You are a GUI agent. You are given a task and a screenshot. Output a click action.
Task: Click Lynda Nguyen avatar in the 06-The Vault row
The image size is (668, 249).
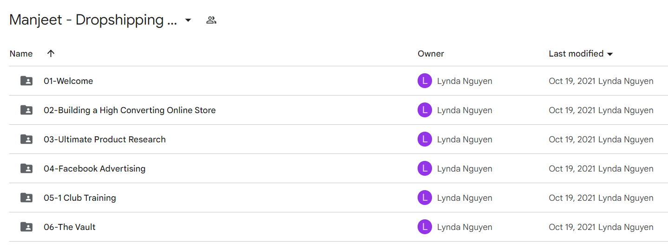[x=425, y=227]
